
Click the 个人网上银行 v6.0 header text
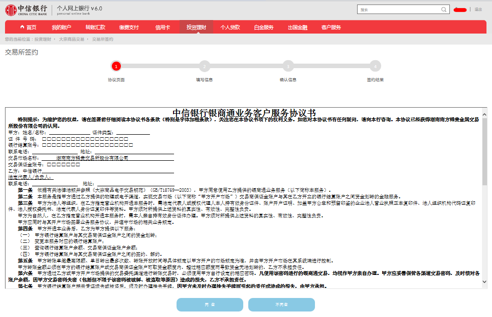pos(79,9)
